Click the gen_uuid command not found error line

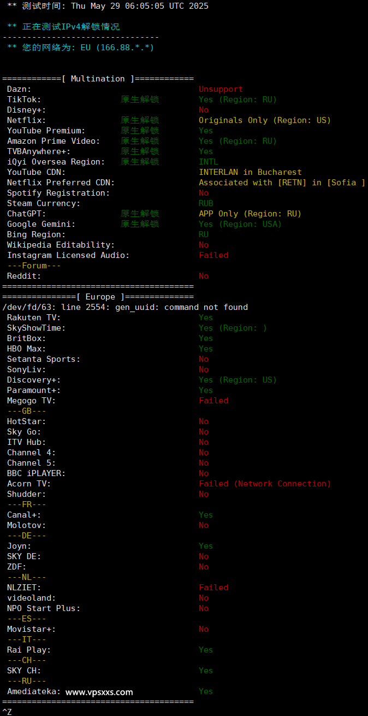(125, 307)
